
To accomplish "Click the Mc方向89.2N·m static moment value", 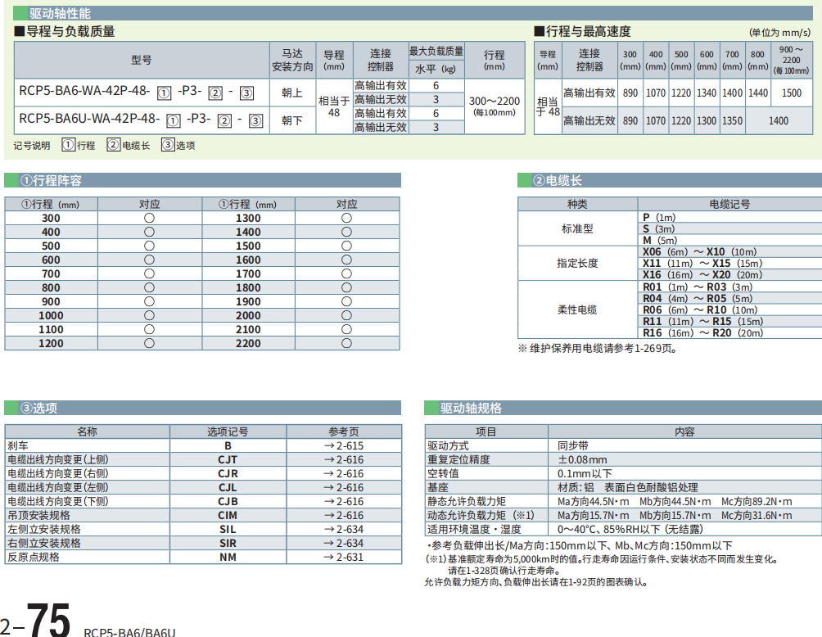I will [x=757, y=502].
